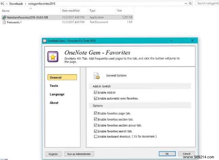Screen dimensions: 219x160
Task: Click the General Options document icon
Action: pos(96,76)
